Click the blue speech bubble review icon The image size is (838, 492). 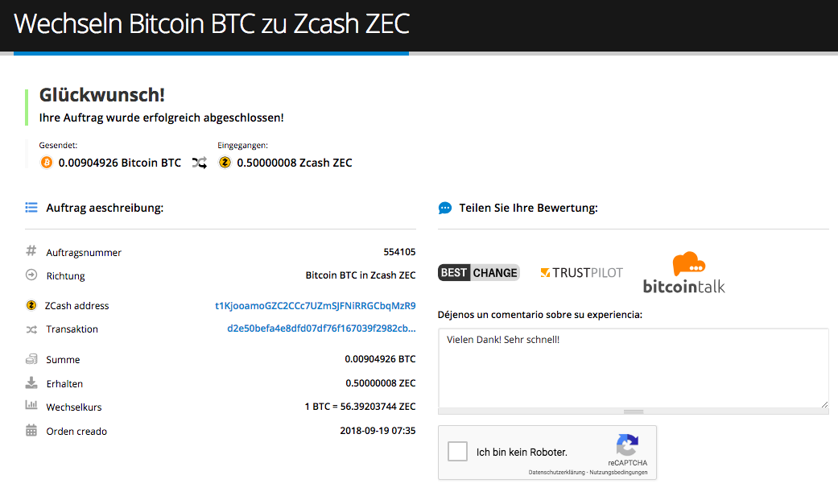(x=444, y=208)
